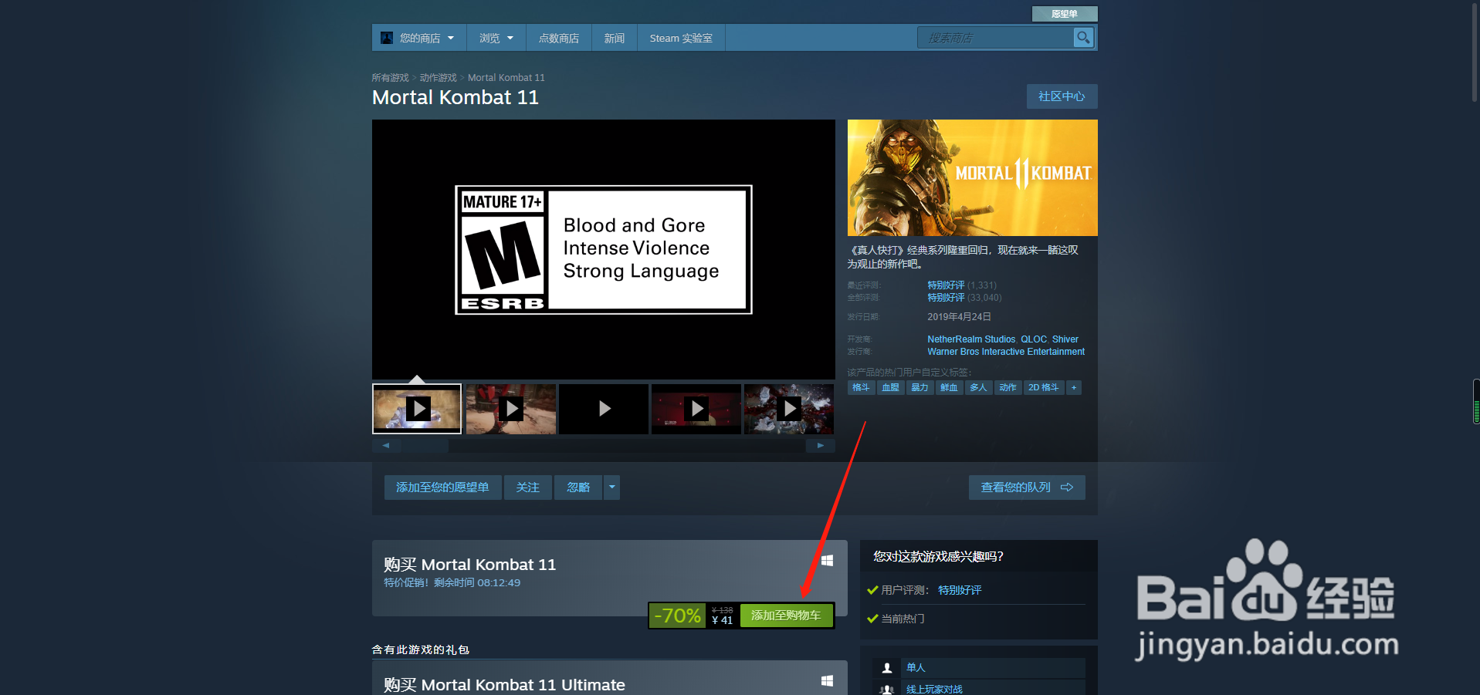This screenshot has height=695, width=1480.
Task: Play the third black video thumbnail
Action: click(x=604, y=409)
